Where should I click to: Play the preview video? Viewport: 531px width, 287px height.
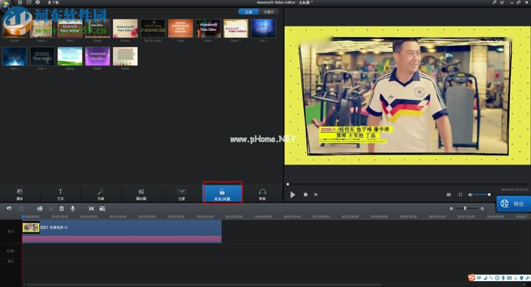pos(293,195)
